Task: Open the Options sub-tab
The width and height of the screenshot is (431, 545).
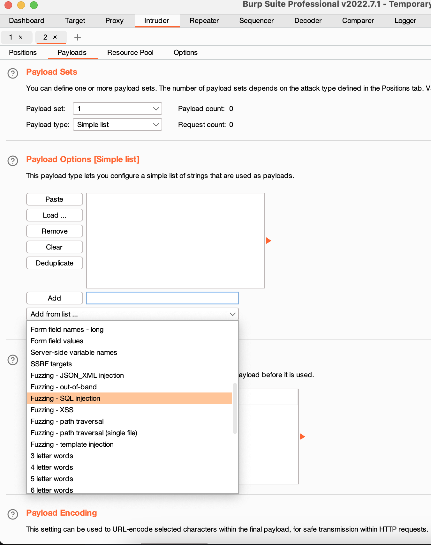Action: (x=185, y=53)
